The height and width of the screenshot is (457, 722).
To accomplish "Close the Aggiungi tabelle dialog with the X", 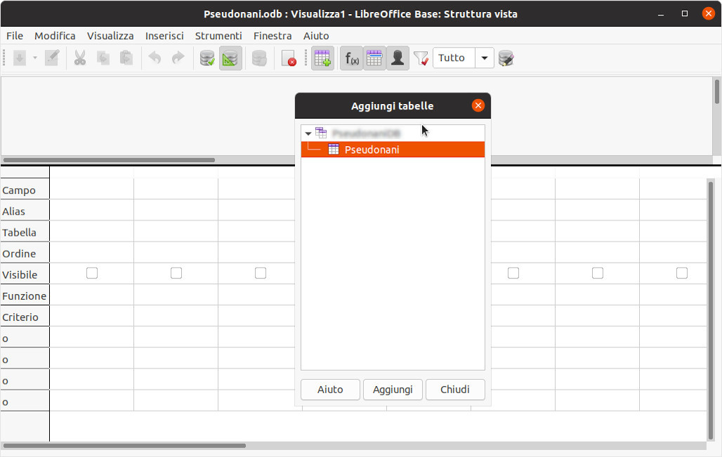I will click(478, 105).
